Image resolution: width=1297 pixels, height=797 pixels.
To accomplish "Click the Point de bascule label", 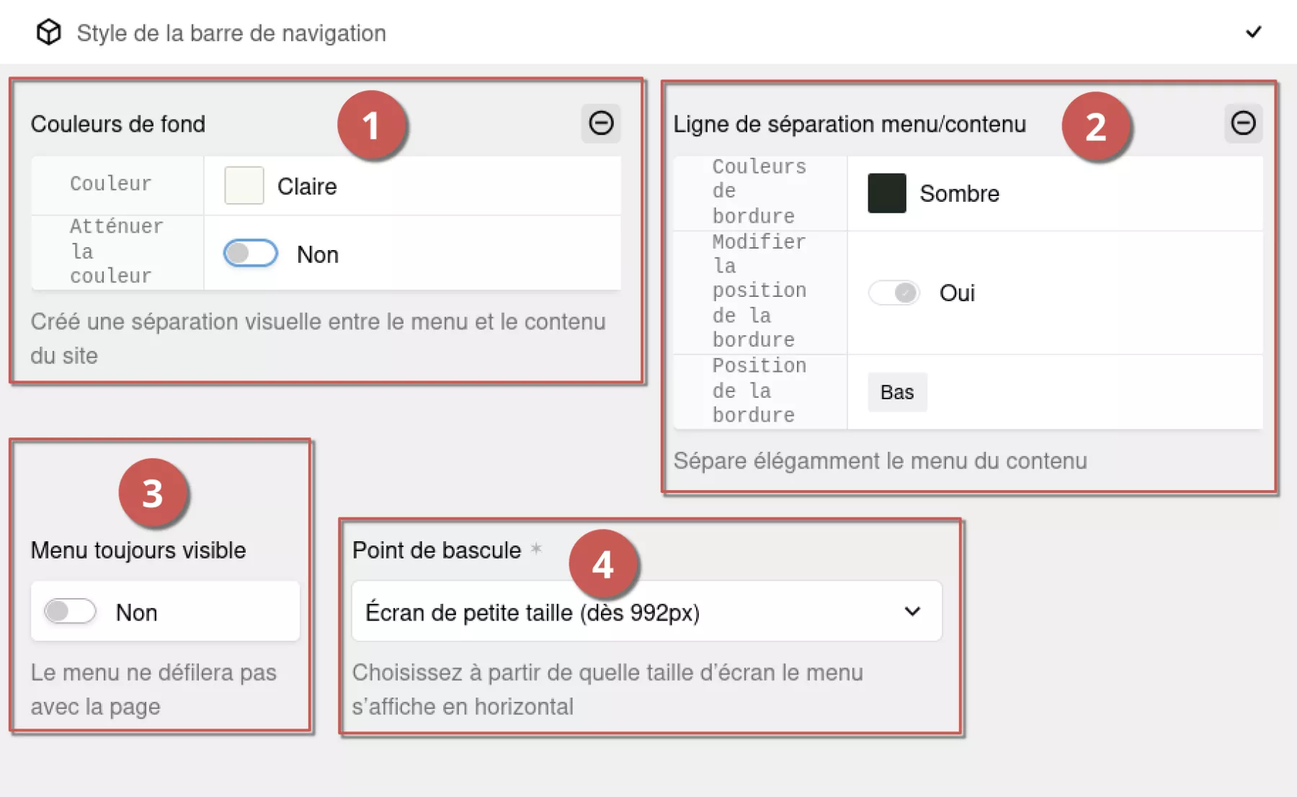I will pos(437,550).
